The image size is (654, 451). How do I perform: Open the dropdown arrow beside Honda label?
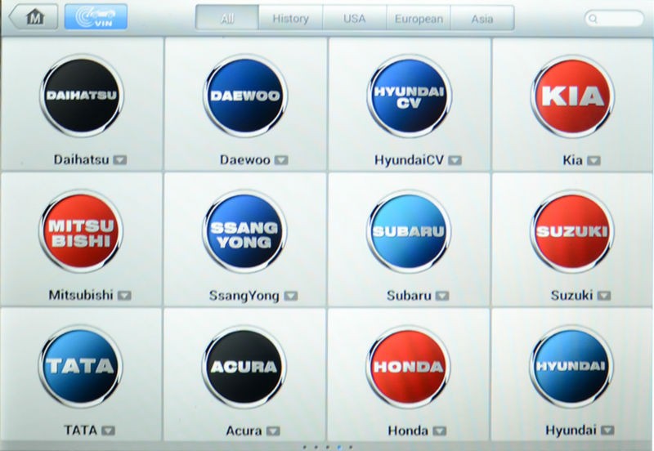[x=439, y=431]
